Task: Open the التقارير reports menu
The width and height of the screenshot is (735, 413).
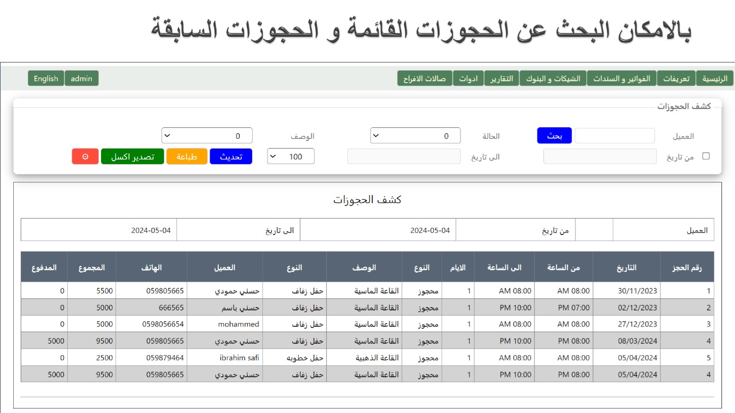Action: [502, 79]
